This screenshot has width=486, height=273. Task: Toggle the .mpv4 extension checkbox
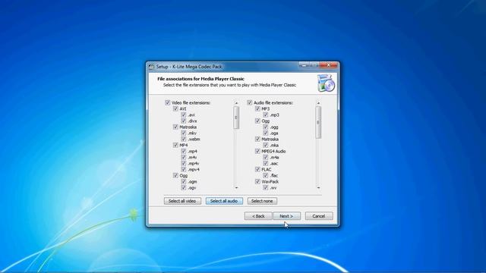[x=184, y=169]
